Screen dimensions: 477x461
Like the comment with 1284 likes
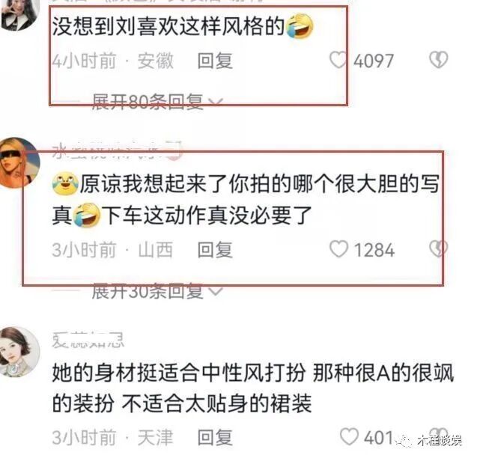[338, 249]
